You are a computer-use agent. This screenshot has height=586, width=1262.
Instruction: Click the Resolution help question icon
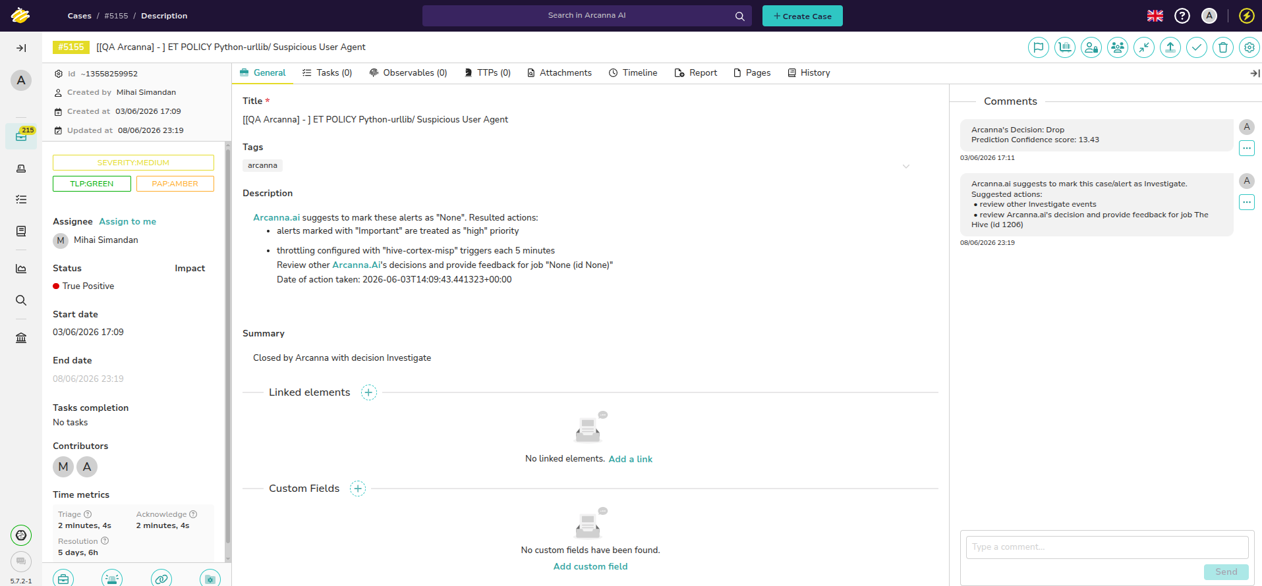[105, 541]
